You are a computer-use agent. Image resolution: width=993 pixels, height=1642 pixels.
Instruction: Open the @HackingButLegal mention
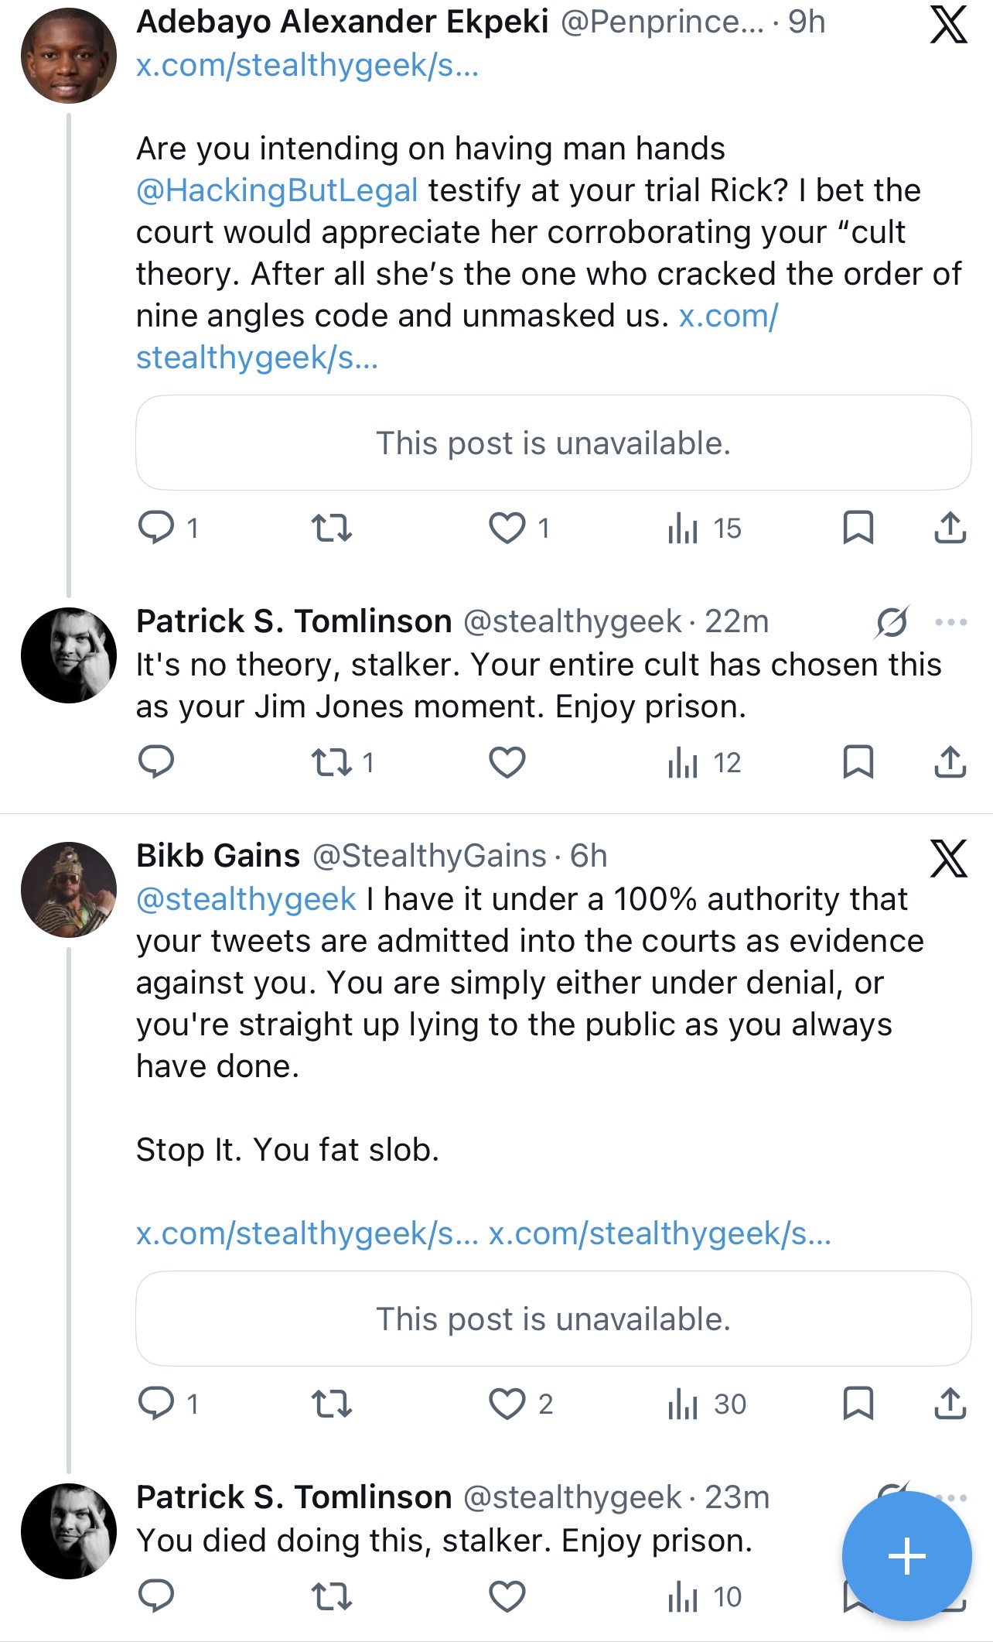(x=277, y=190)
